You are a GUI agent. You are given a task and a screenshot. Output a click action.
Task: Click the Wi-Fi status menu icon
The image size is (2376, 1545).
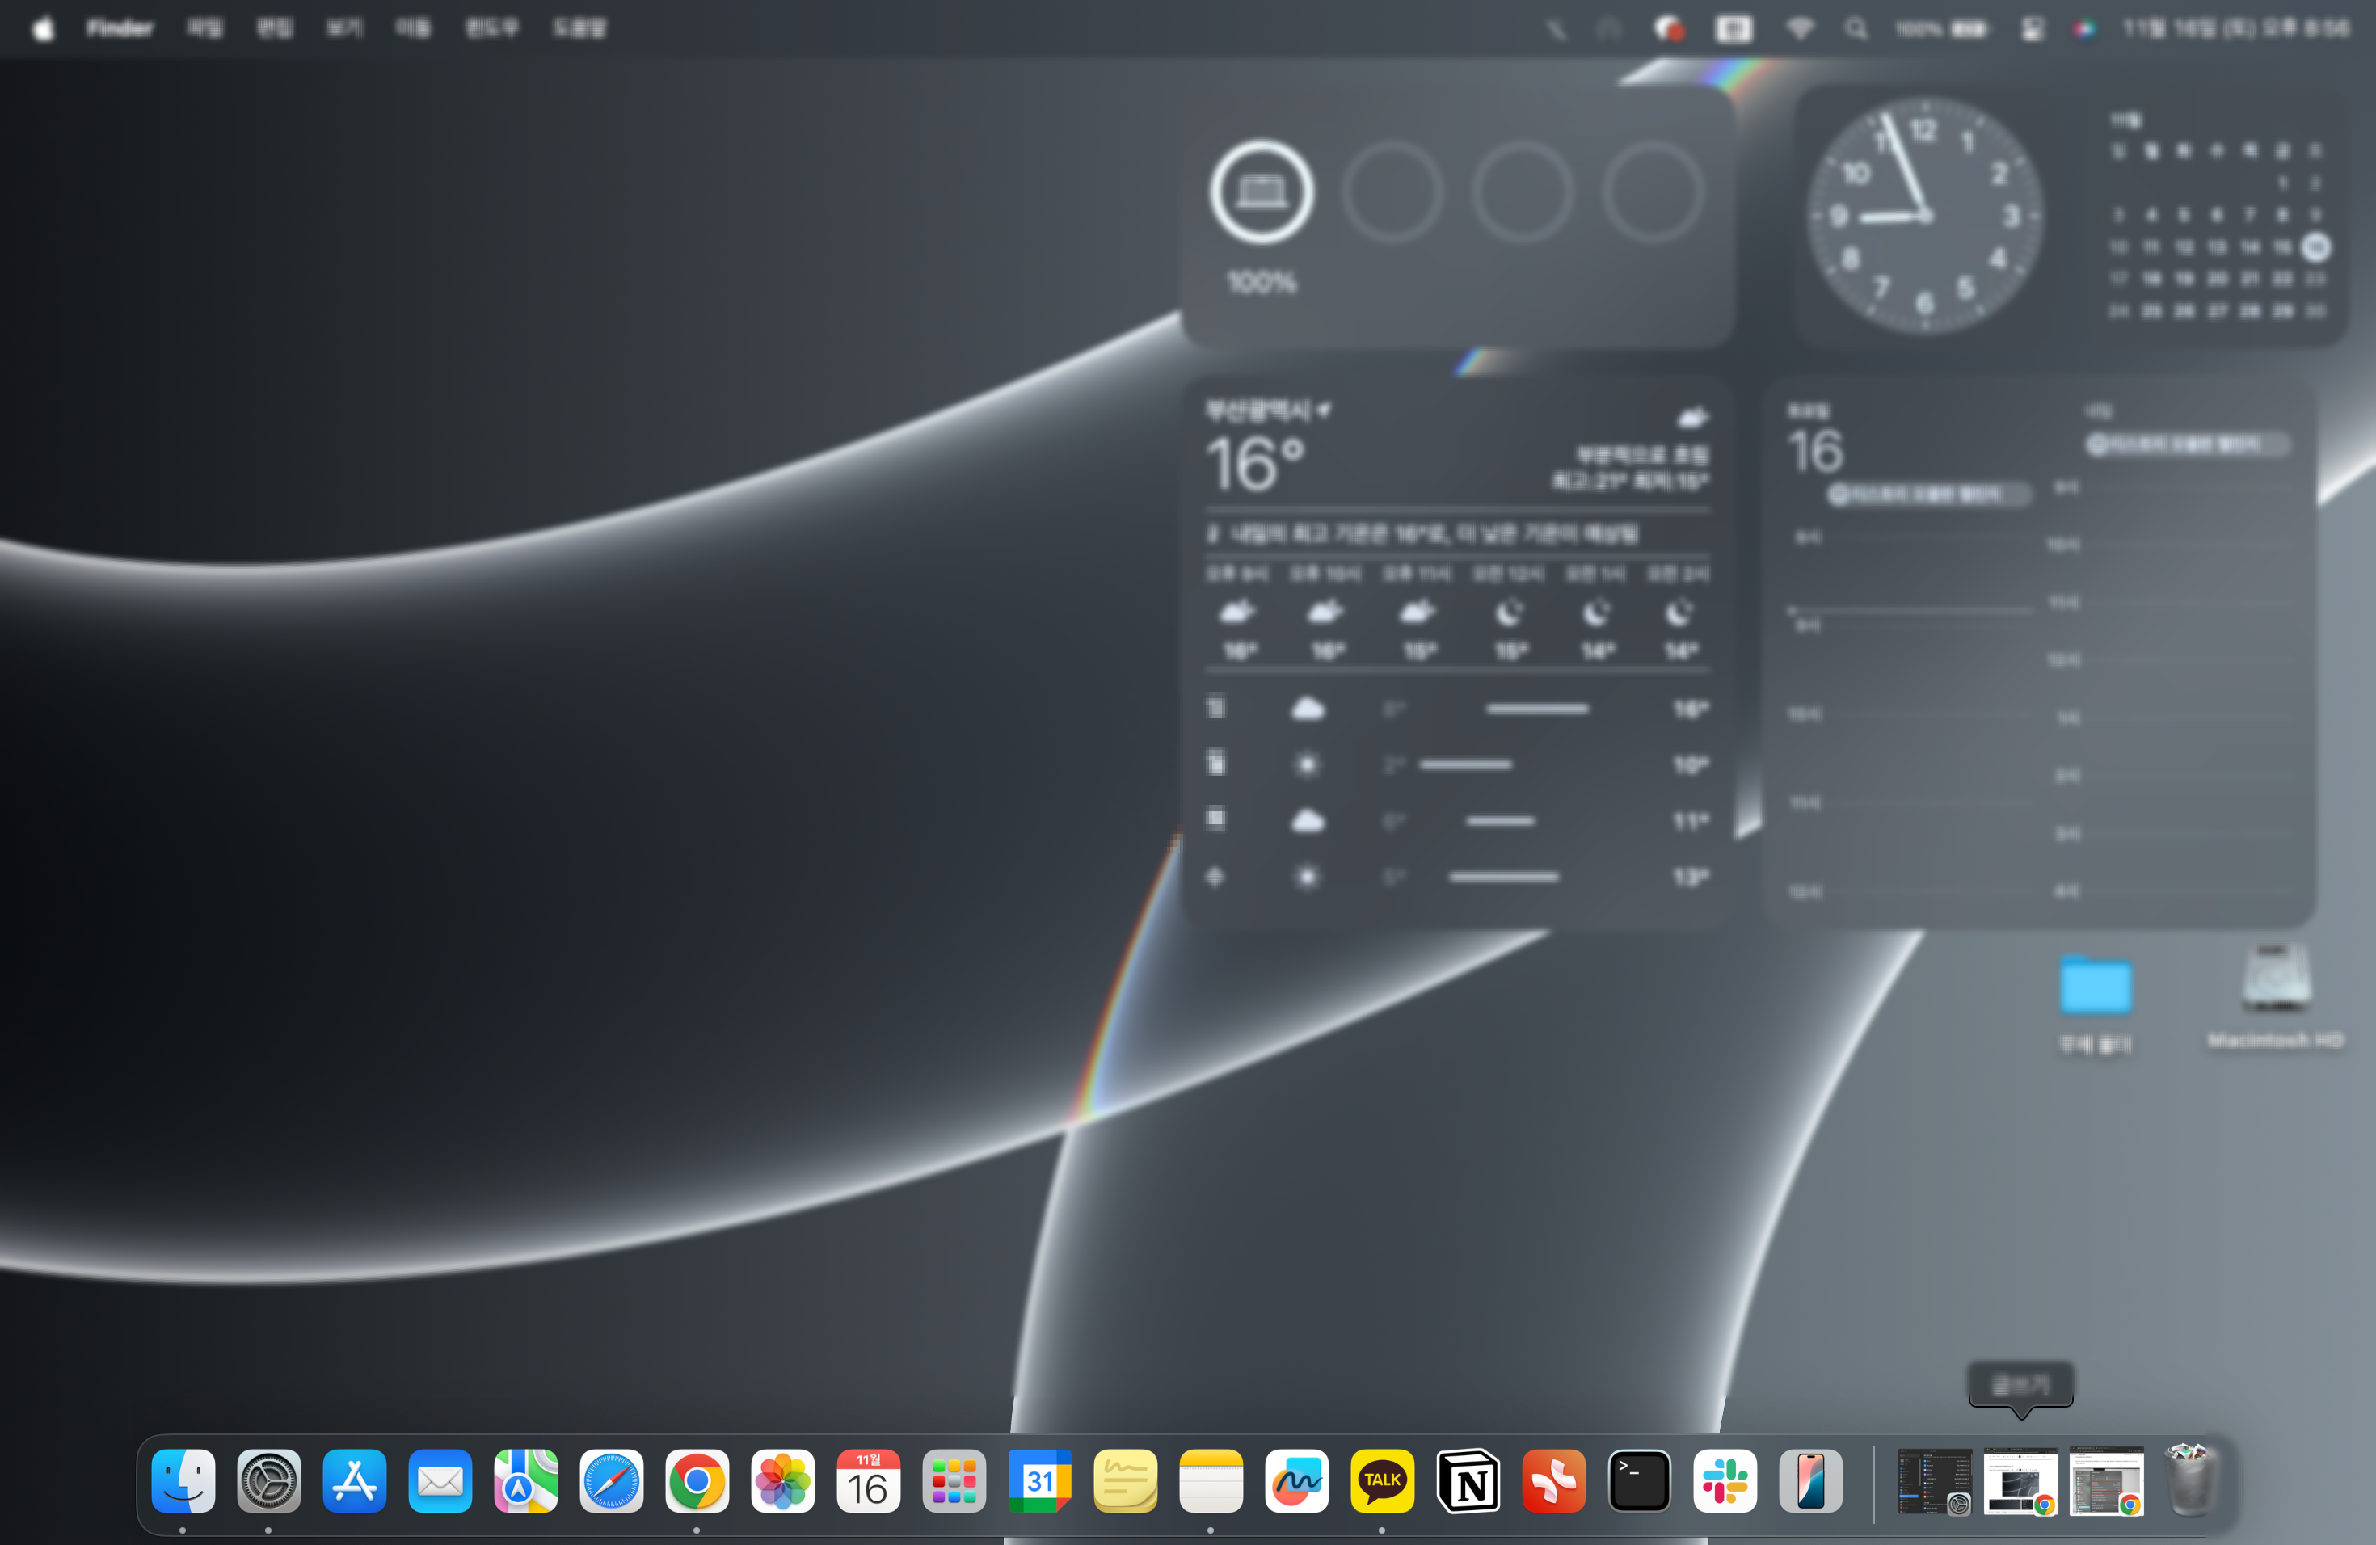click(x=1799, y=29)
